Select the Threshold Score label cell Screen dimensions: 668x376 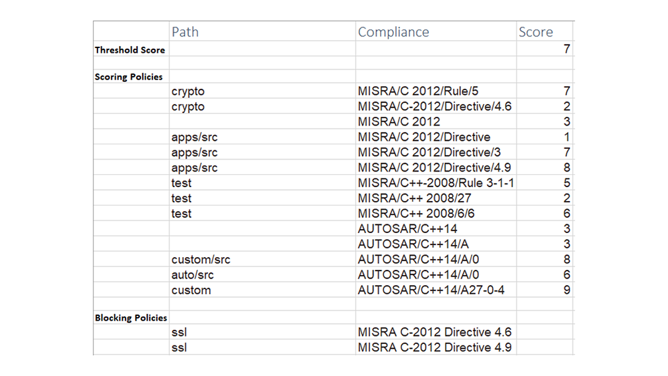130,50
